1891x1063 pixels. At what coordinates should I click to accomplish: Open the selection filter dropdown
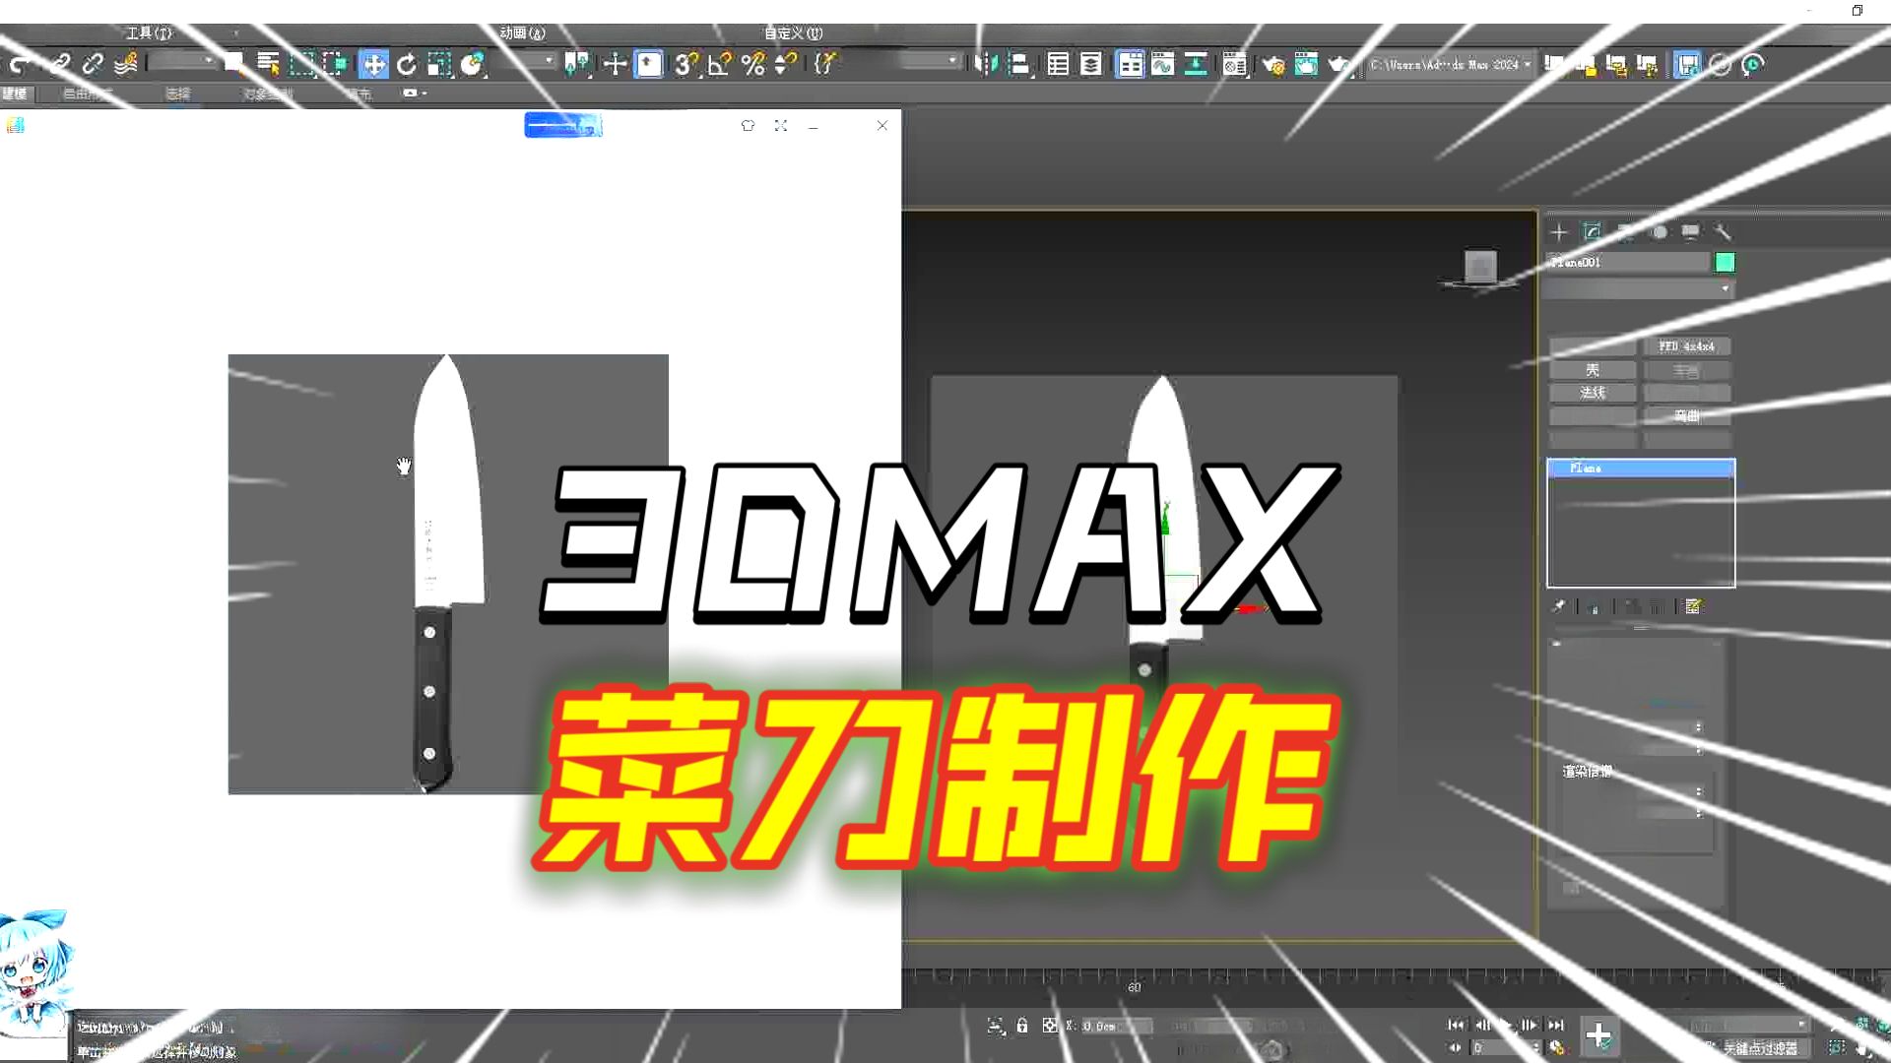[183, 62]
